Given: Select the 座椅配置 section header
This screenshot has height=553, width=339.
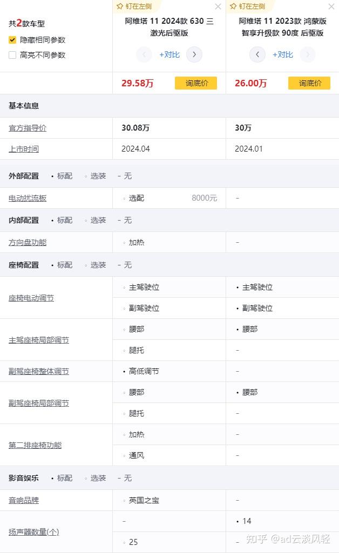Looking at the screenshot, I should coord(24,265).
